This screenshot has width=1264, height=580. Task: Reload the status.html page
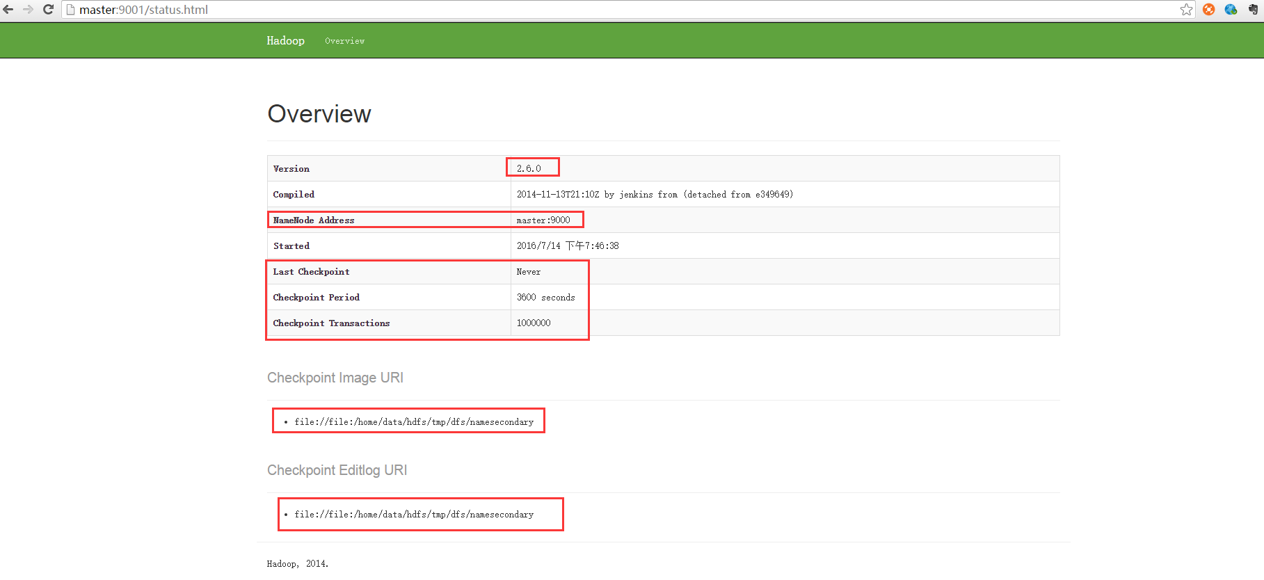(48, 10)
